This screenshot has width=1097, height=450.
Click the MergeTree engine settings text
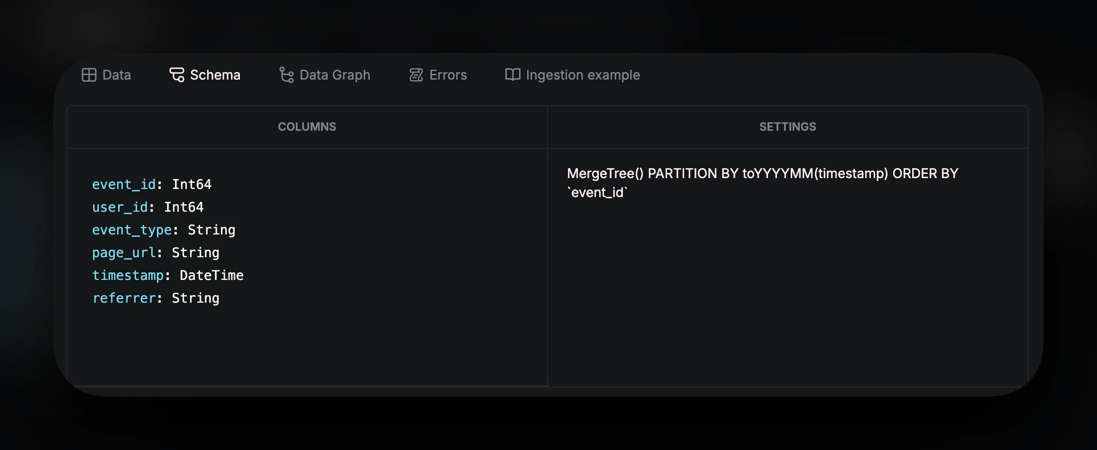click(763, 182)
